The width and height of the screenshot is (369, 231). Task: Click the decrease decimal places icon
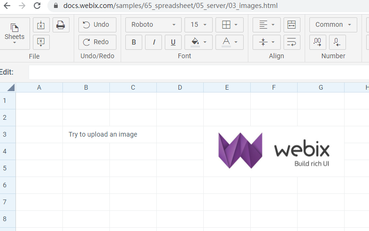tap(338, 42)
